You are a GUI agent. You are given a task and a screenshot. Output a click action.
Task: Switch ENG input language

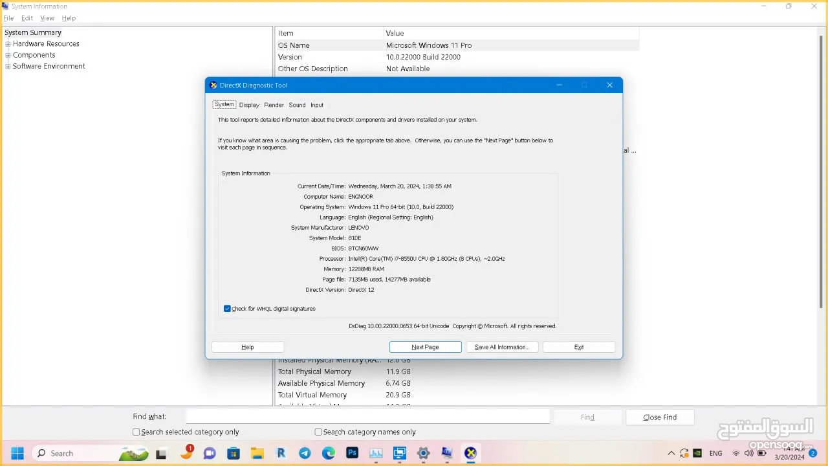pos(716,453)
